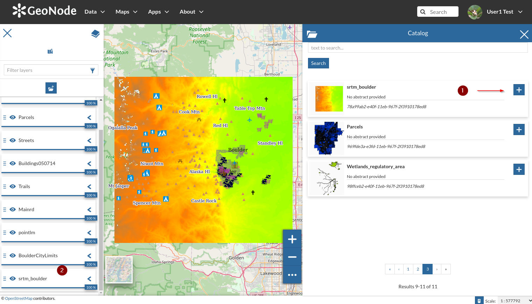The height and width of the screenshot is (304, 532).
Task: Grab the Mainrd layer drag handle
Action: 5,209
